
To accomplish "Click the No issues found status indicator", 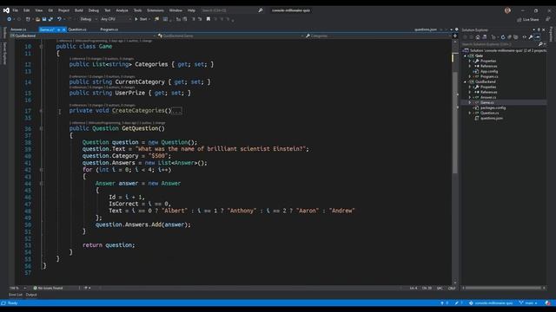I will point(48,288).
